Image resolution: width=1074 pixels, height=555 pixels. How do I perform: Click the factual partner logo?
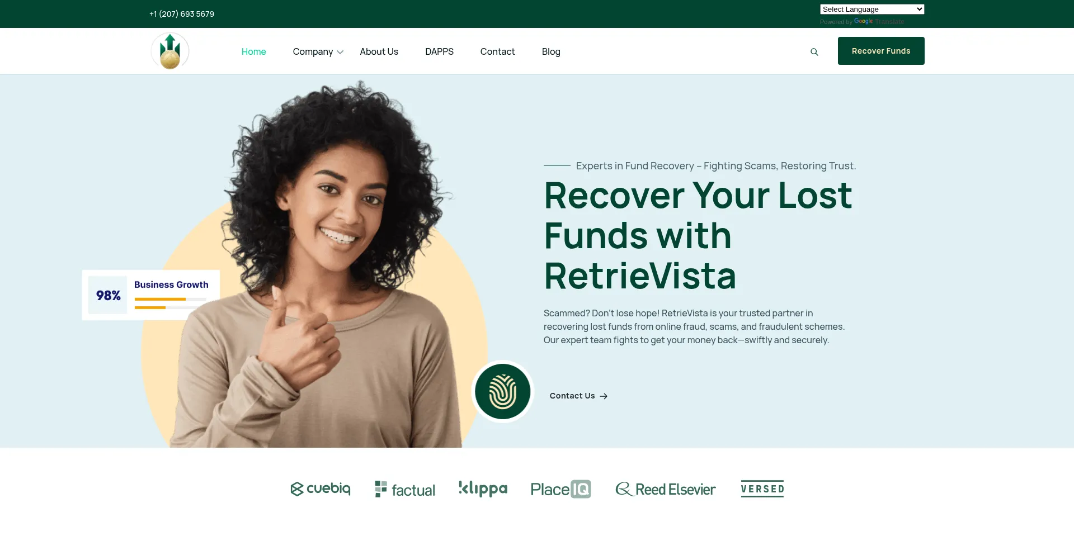pos(405,489)
